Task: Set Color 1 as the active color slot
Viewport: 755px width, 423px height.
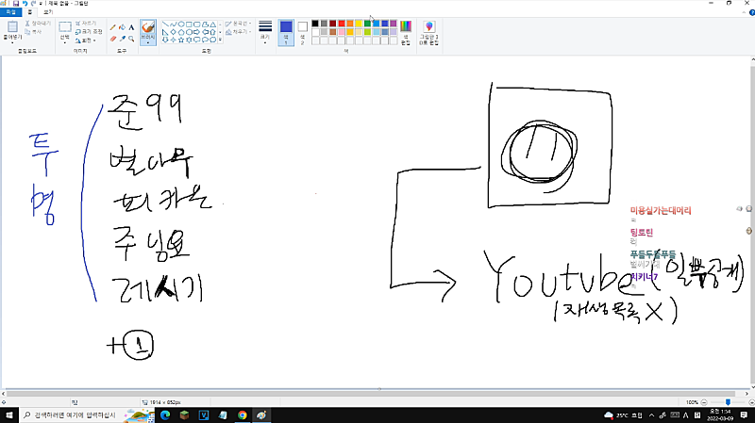Action: coord(286,31)
